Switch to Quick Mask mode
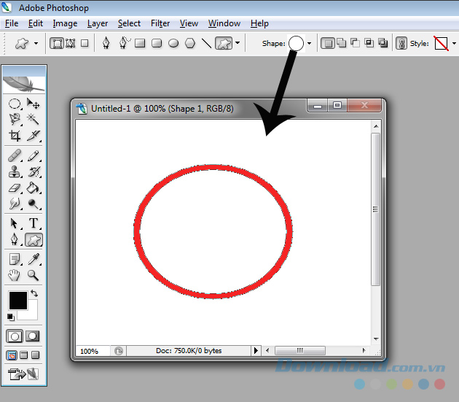459x402 pixels. [x=33, y=336]
